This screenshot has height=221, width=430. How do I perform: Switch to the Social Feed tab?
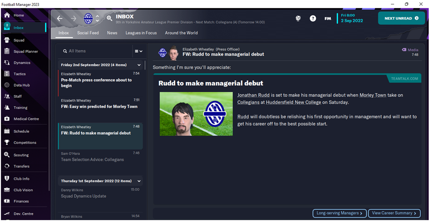(x=88, y=33)
